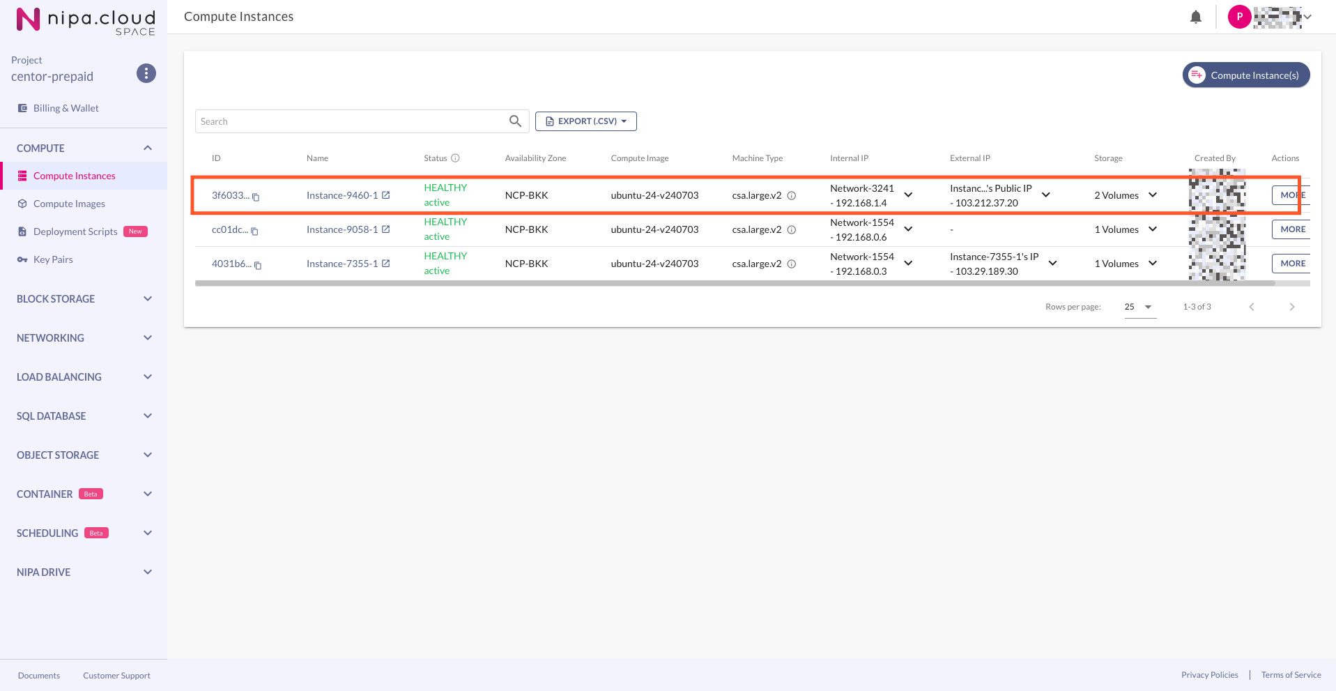
Task: Open Instance-9460-1 external link icon
Action: click(386, 195)
